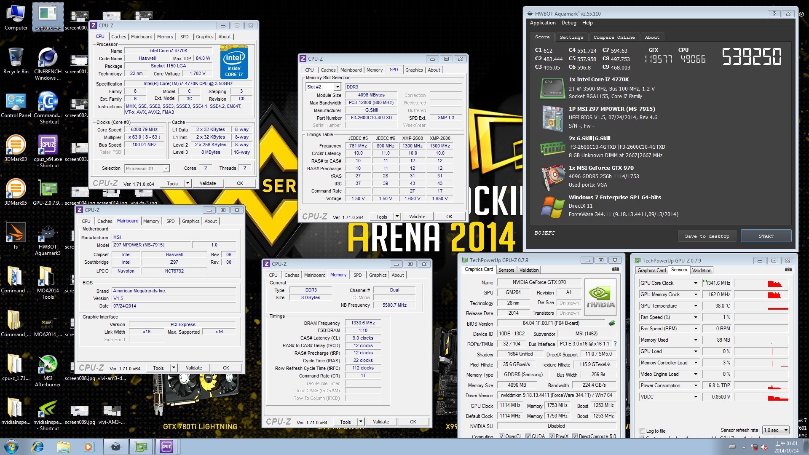809x455 pixels.
Task: Open the GPU Memory Clock sensor dropdown
Action: 696,294
